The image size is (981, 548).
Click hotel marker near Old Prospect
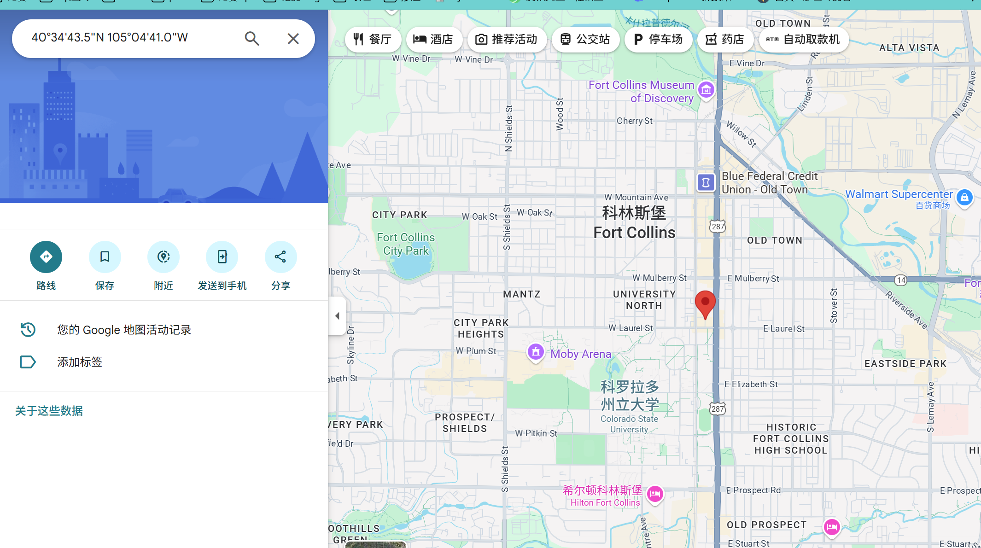832,527
